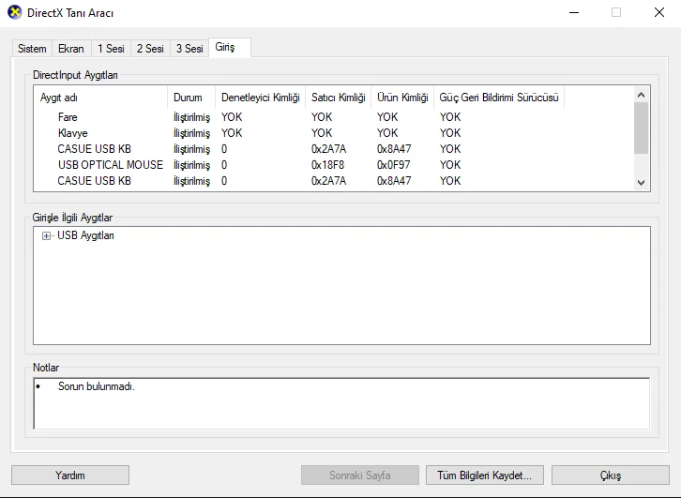Screen dimensions: 681x498
Task: Click the 0x0F97 product ID cell
Action: tap(393, 165)
